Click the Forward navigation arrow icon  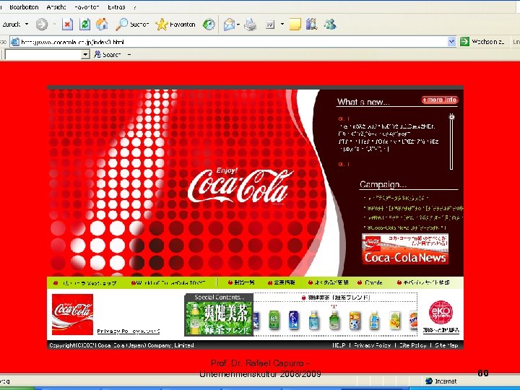[x=42, y=25]
